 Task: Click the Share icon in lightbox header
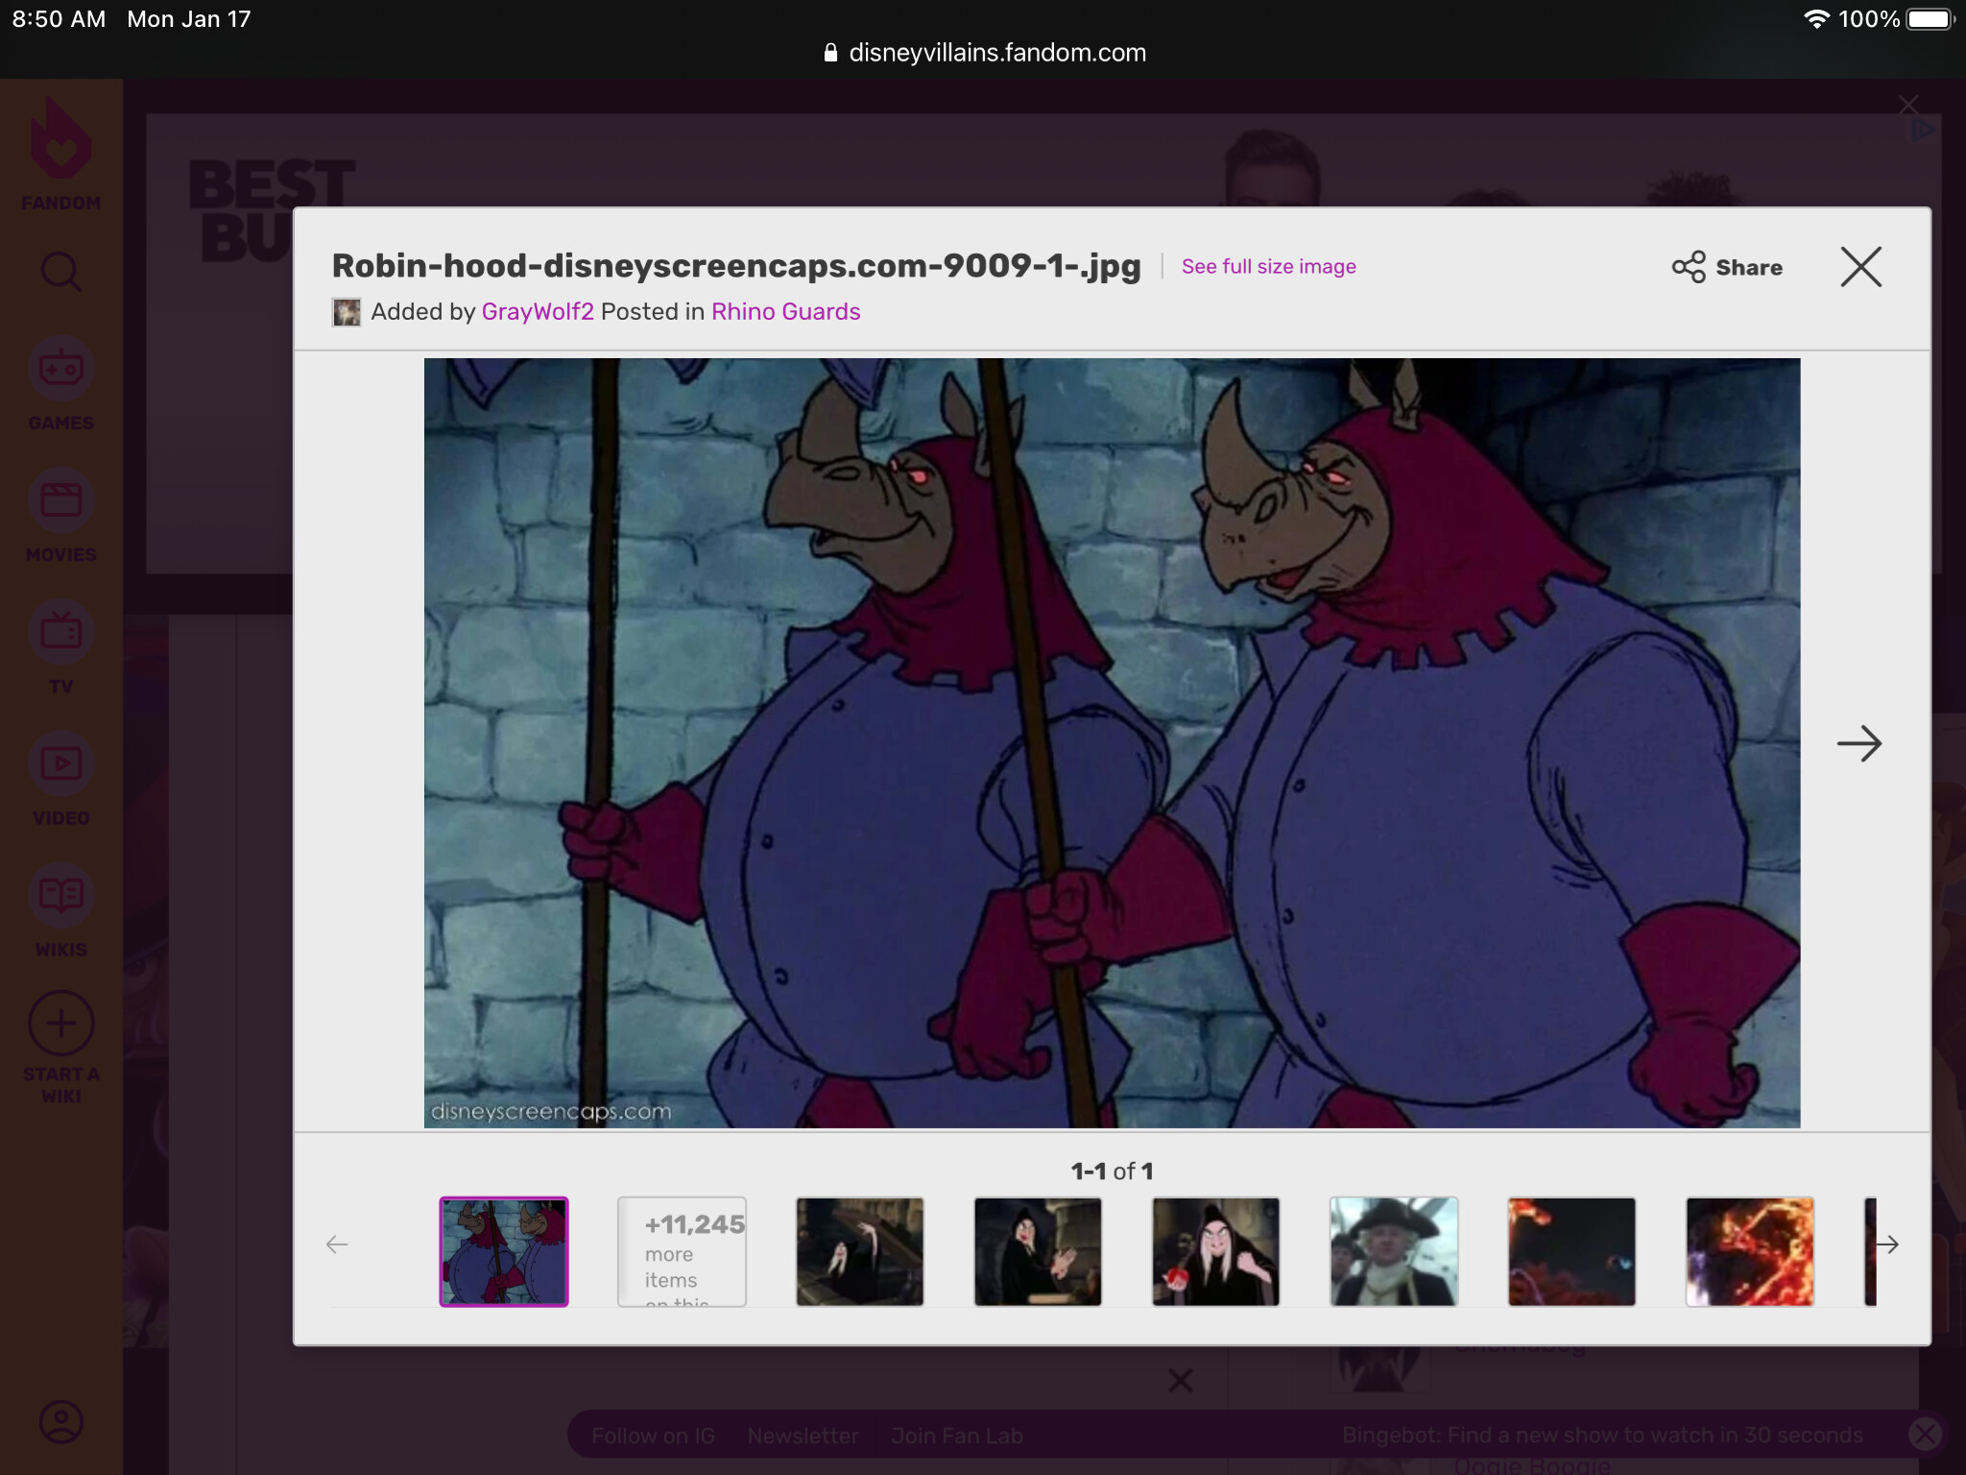point(1689,267)
